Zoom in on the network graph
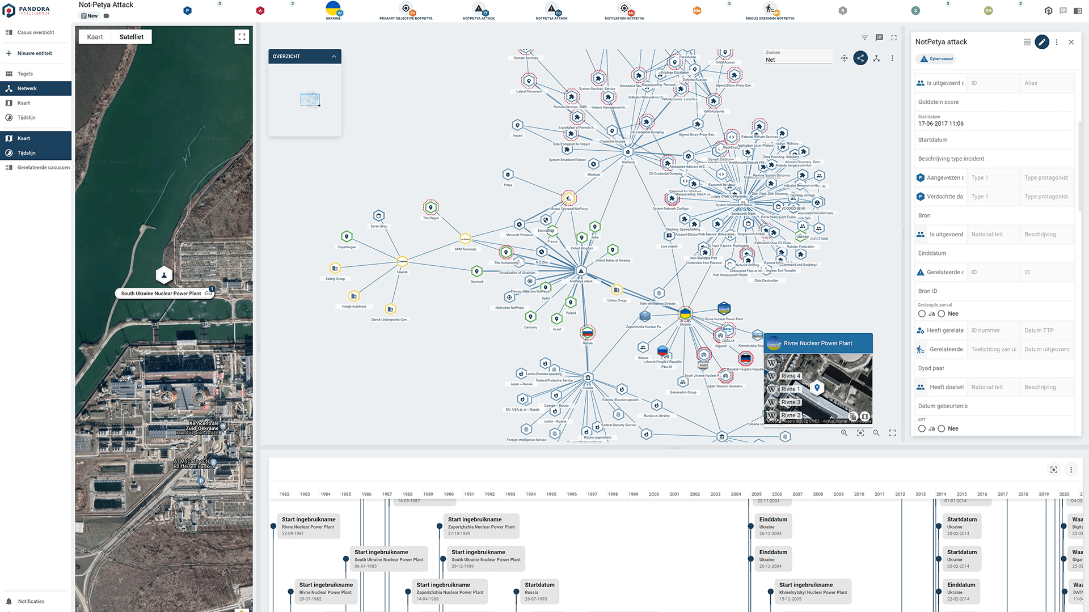 [844, 433]
